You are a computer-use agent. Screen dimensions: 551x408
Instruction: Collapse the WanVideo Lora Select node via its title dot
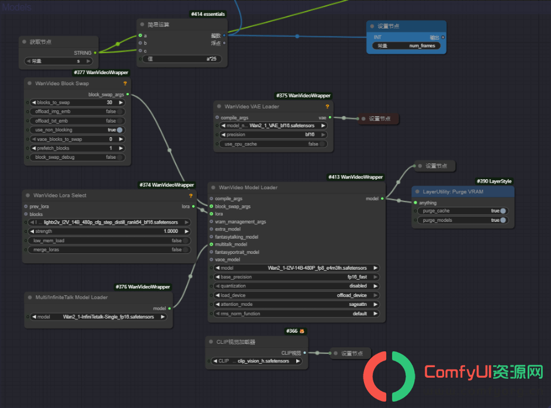point(28,195)
